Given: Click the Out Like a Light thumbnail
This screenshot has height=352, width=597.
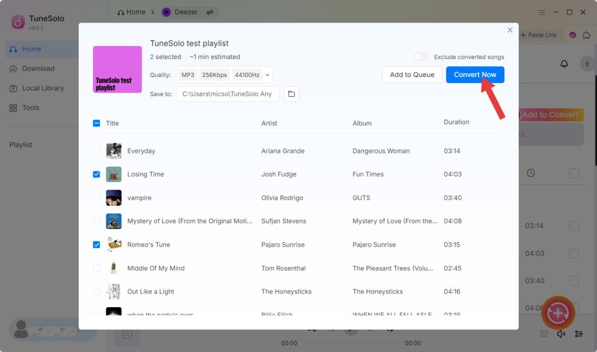Looking at the screenshot, I should pos(113,292).
